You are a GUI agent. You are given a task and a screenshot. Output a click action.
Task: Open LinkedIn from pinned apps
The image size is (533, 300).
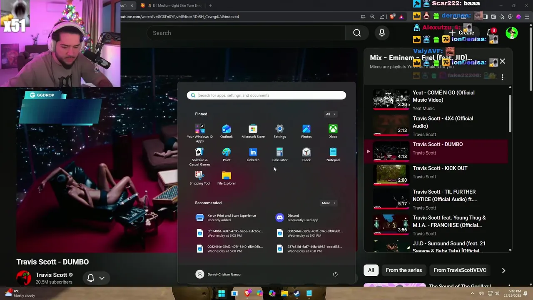tap(253, 155)
